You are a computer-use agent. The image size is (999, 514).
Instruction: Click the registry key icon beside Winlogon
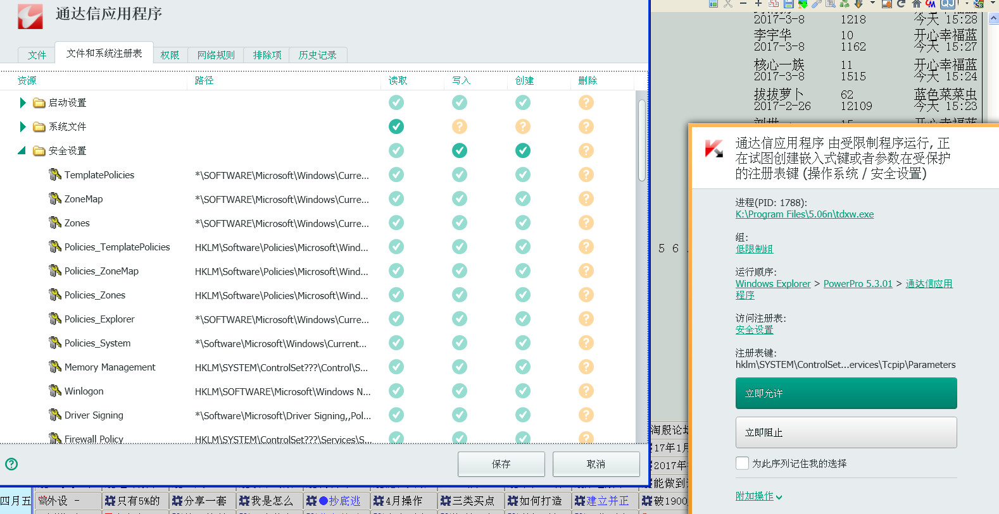[55, 391]
